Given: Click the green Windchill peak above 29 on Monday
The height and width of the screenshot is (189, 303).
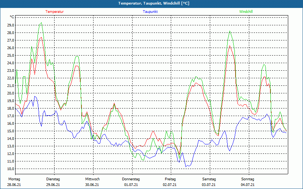Looking at the screenshot, I should pyautogui.click(x=41, y=23).
